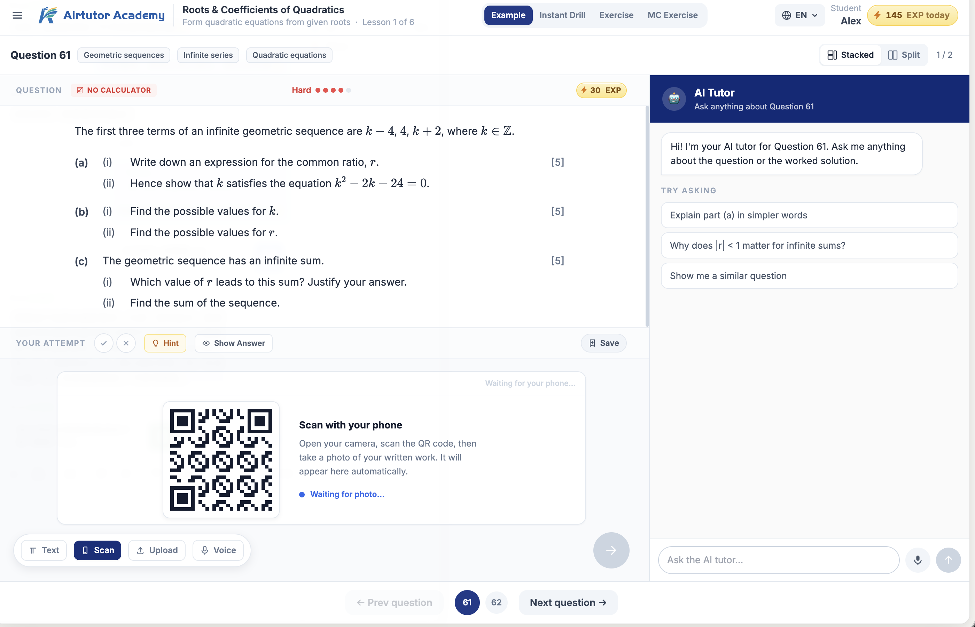Click the Hard difficulty dots indicator
Screen dimensions: 975x627
(333, 90)
